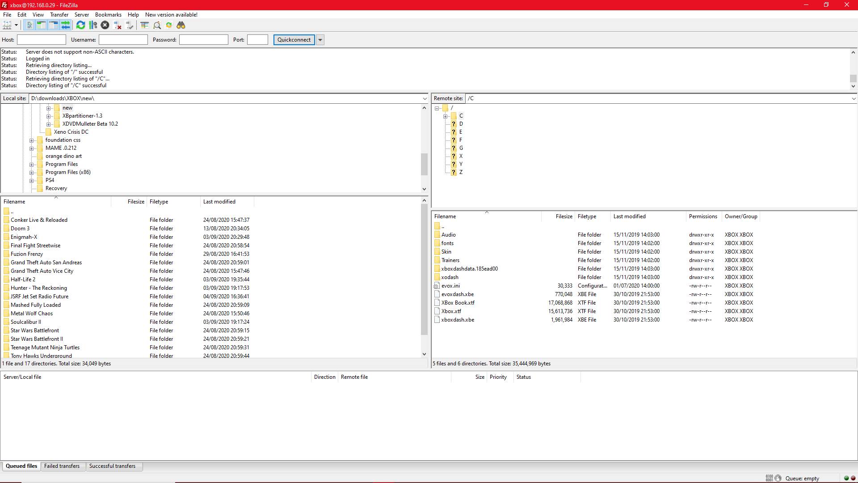
Task: Select the Metal Wolf Chaos folder
Action: 32,314
